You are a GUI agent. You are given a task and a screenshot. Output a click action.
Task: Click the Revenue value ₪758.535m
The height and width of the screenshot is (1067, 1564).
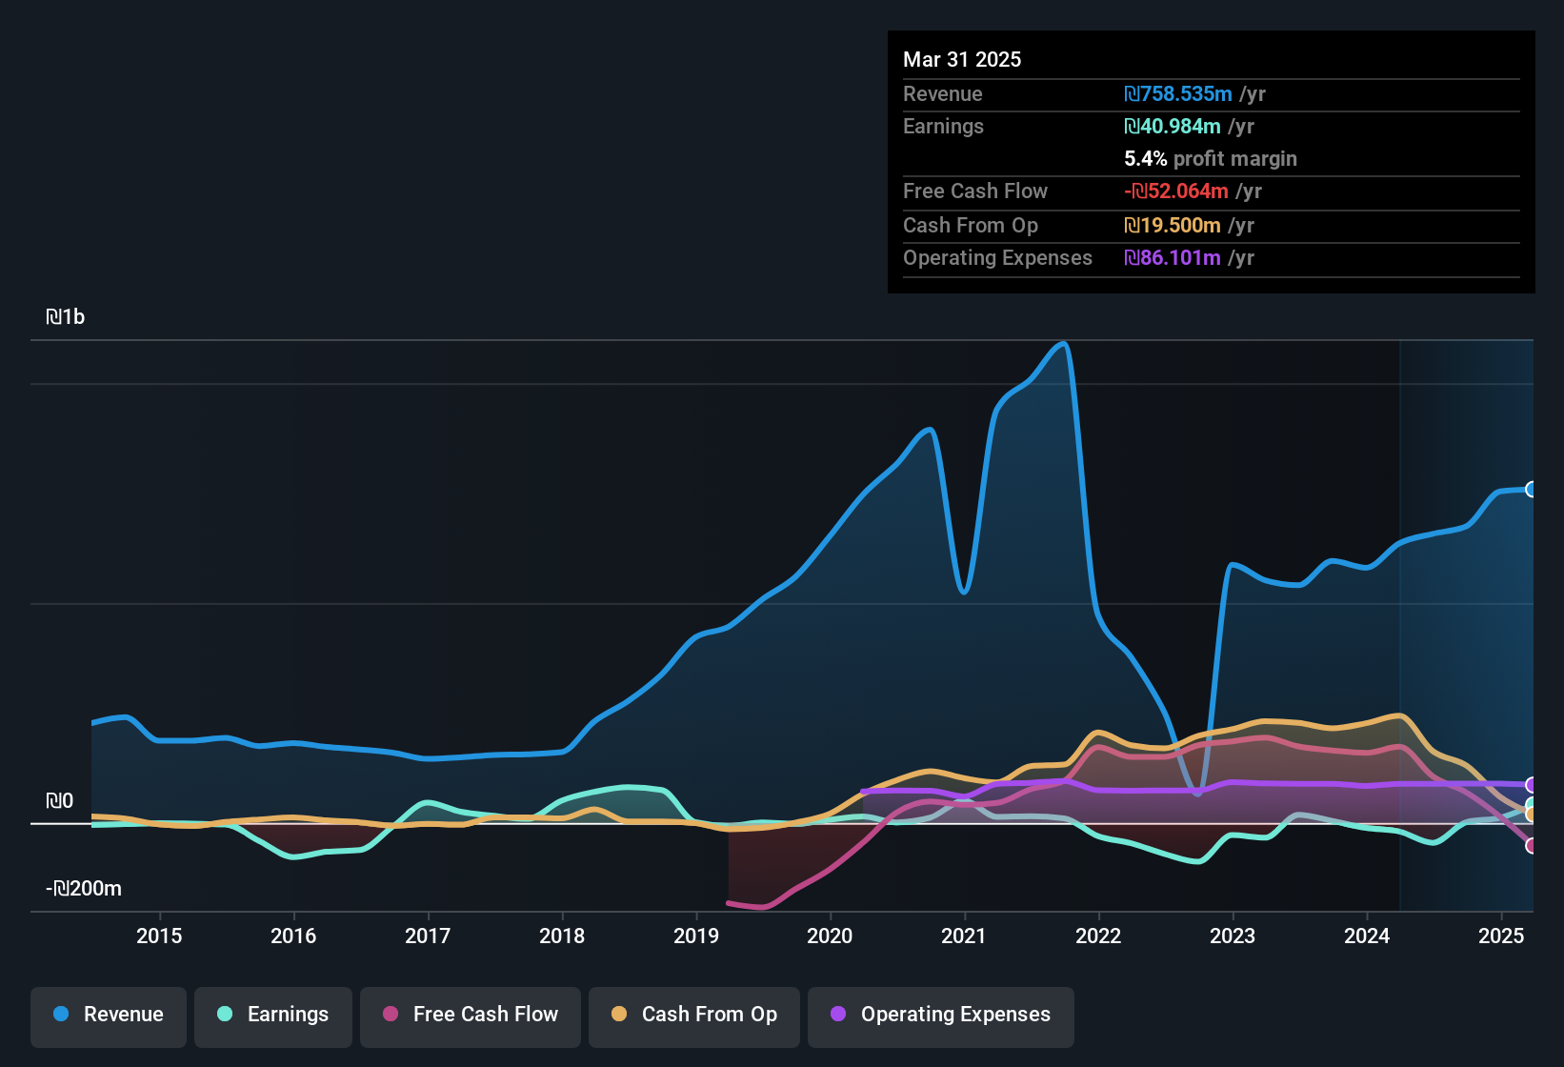pos(1178,93)
